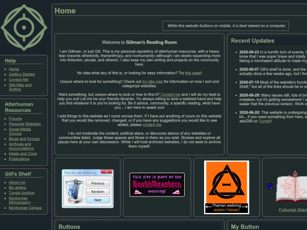
Task: Open the Tumblr link in Recent Updates
Action: (x=265, y=121)
